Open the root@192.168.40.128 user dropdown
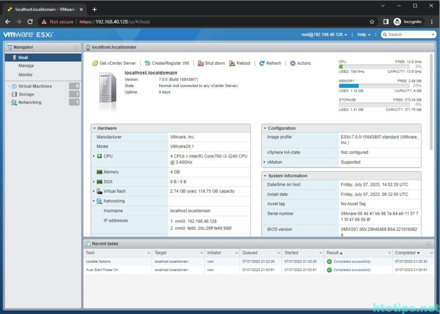Viewport: 440px width, 314px height. click(x=324, y=35)
